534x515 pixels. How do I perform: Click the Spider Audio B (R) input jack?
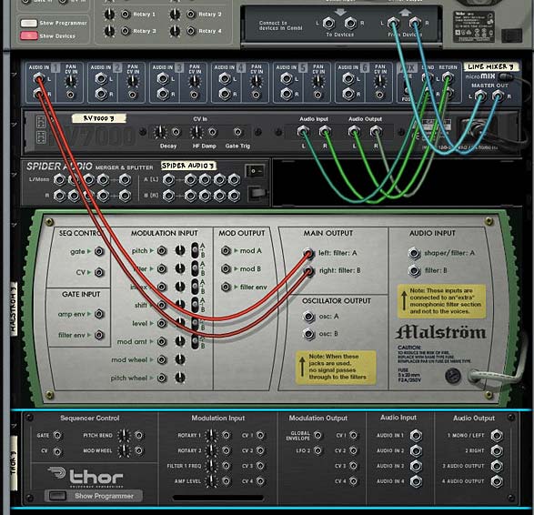(x=168, y=196)
